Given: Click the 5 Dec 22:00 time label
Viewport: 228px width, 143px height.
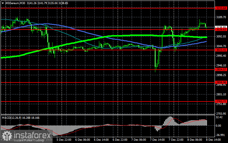Looking at the screenshot, I should pos(64,140).
